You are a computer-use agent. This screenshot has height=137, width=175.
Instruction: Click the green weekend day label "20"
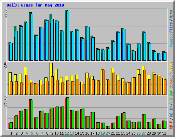coord(108,133)
